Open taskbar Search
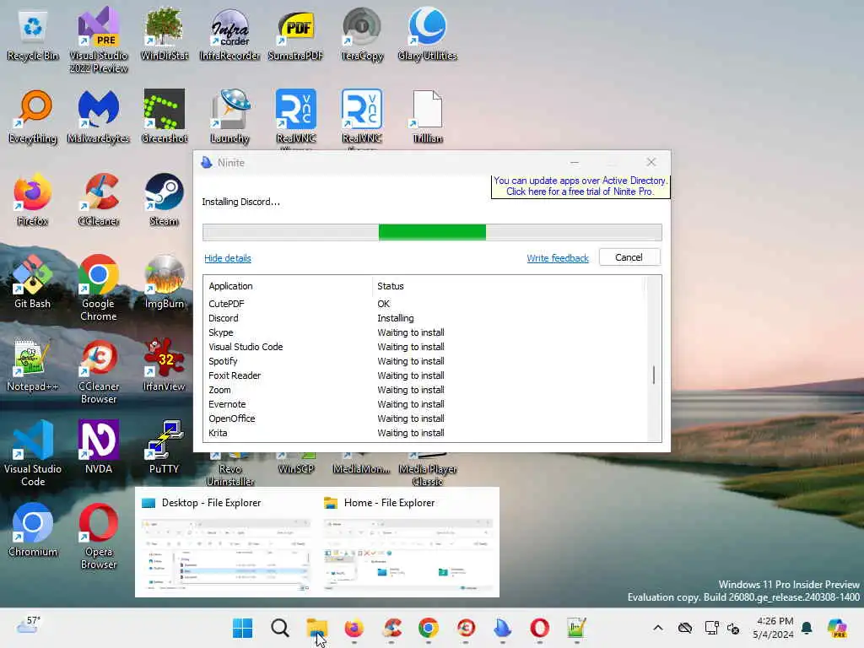Image resolution: width=864 pixels, height=648 pixels. pos(280,628)
